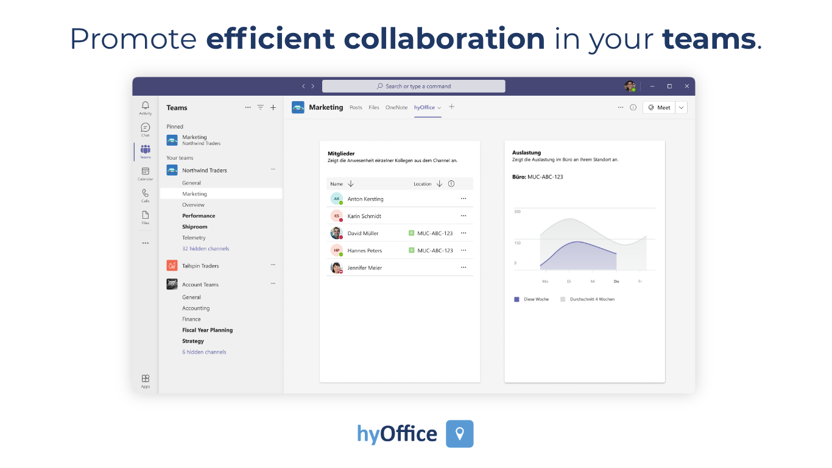The width and height of the screenshot is (832, 468).
Task: Expand 32 hidden channels
Action: 206,249
